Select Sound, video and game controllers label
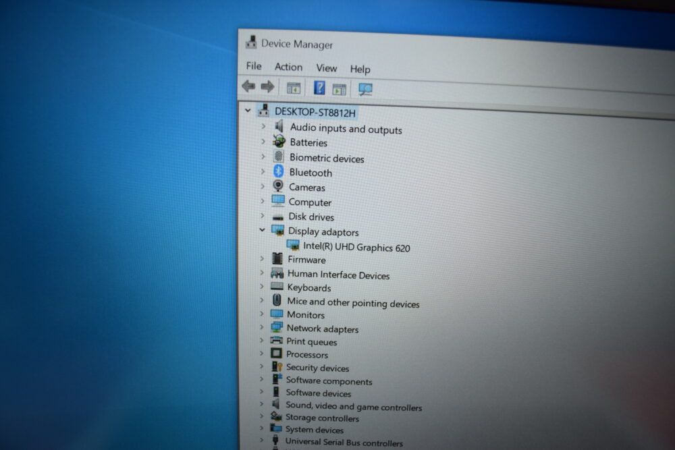Viewport: 675px width, 450px height. (354, 406)
